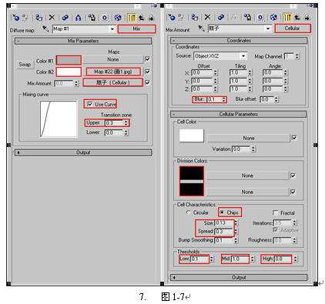325x304 pixels.
Task: Click the Upper transition zone input field
Action: (114, 123)
